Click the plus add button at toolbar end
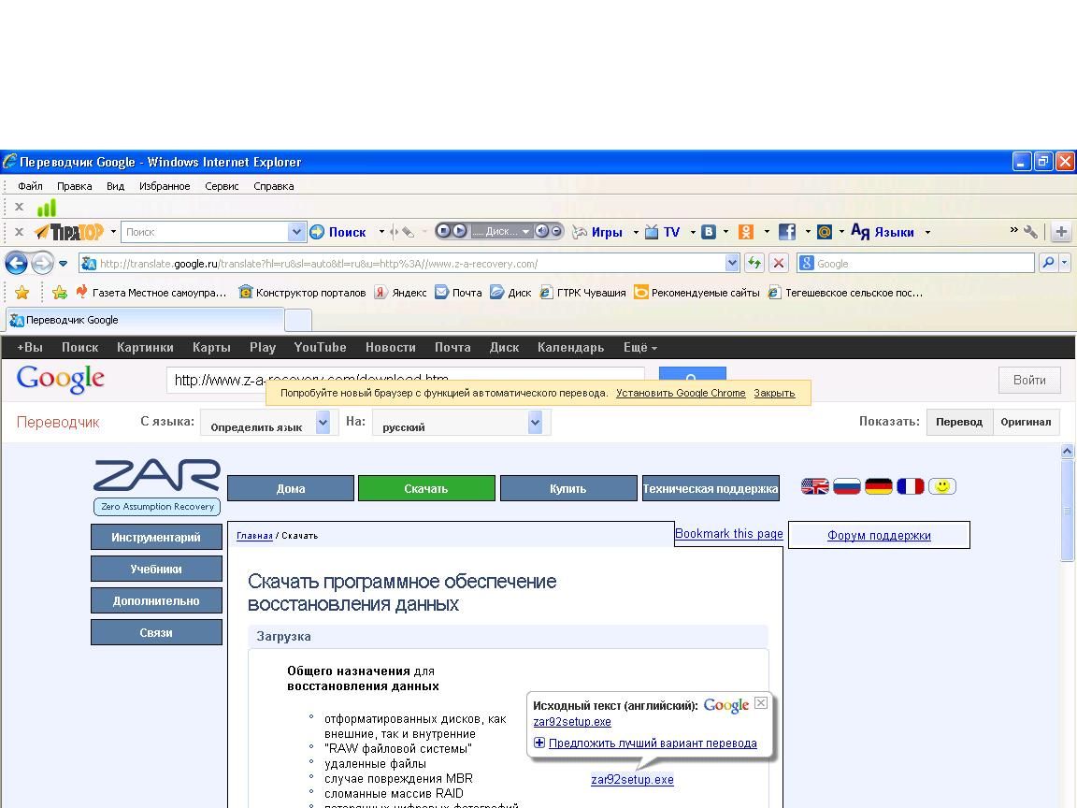This screenshot has width=1077, height=808. pyautogui.click(x=1061, y=232)
